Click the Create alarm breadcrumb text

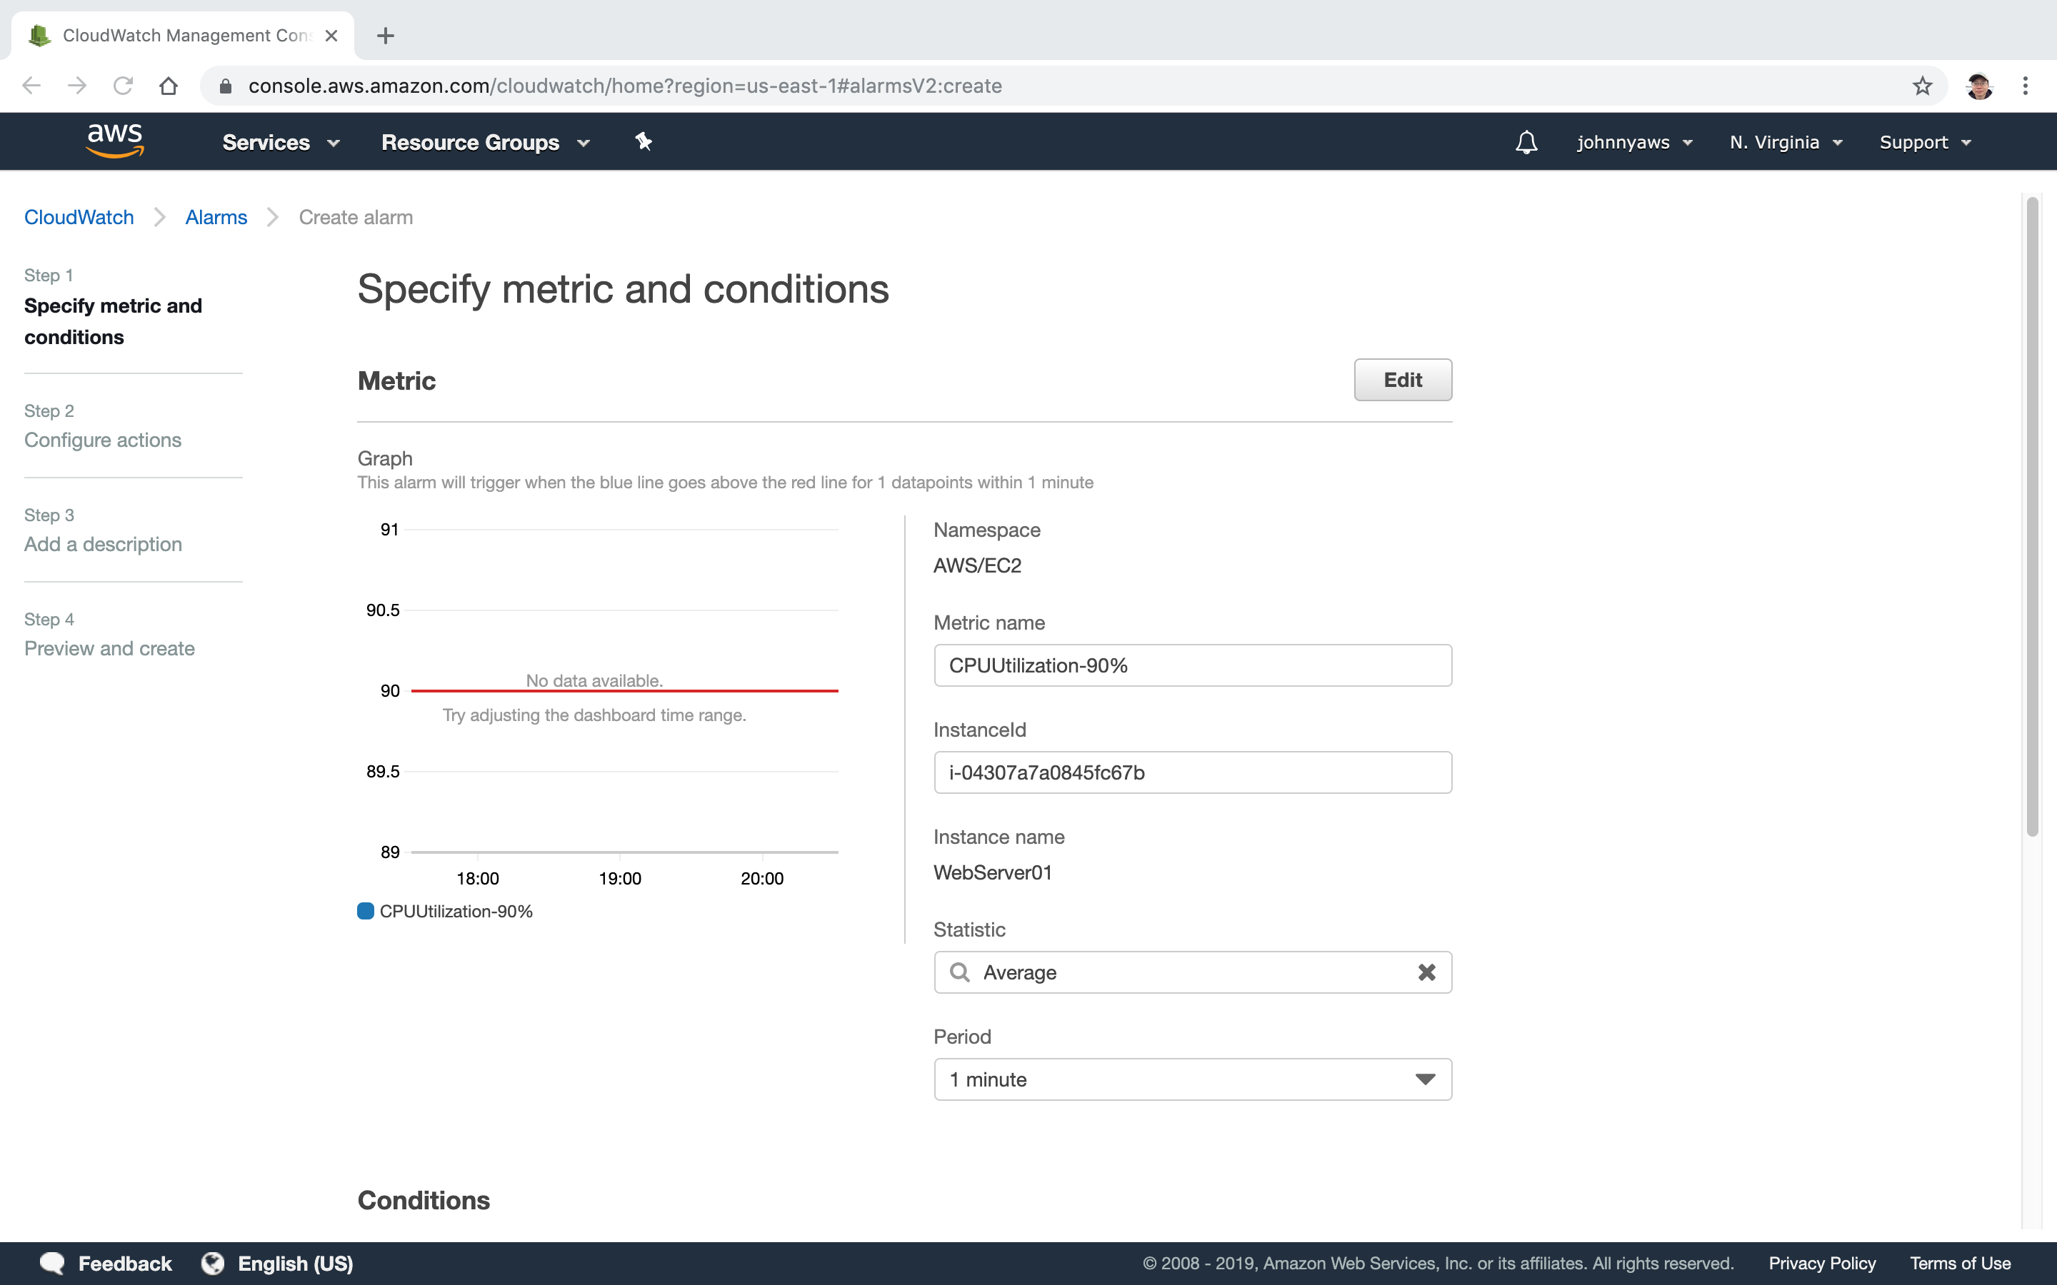[x=355, y=218]
